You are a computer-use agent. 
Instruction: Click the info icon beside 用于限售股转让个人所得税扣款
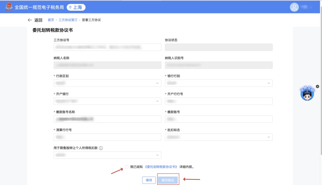(101, 148)
